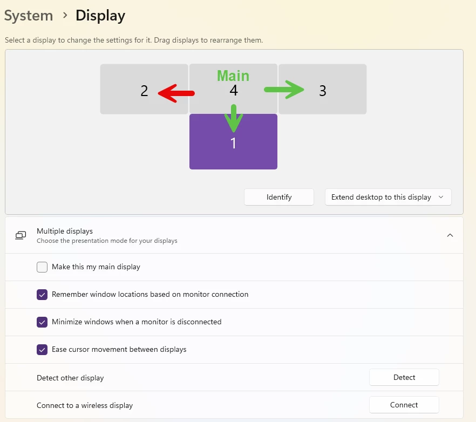Uncheck Minimize windows when a monitor is disconnected
The height and width of the screenshot is (422, 476).
click(x=42, y=322)
